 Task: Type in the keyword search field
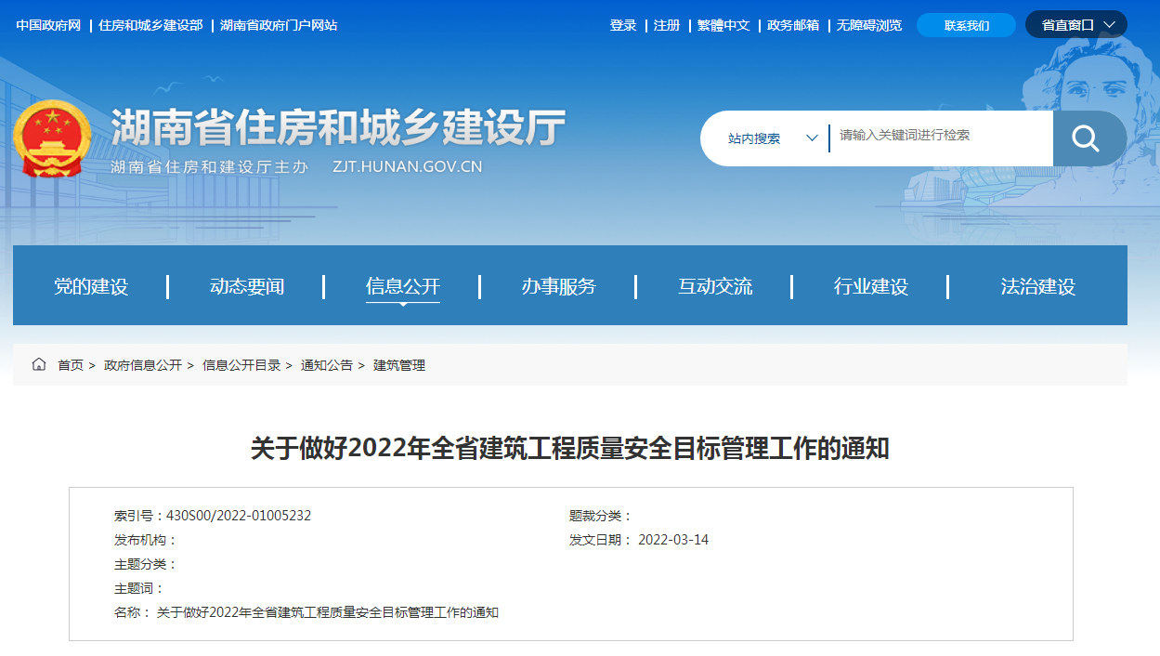938,136
